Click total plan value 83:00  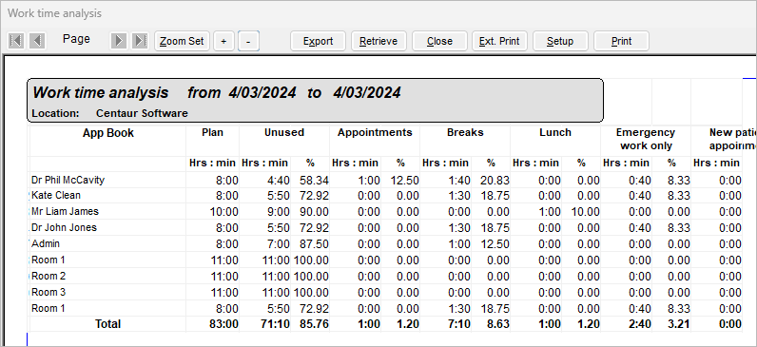point(224,324)
